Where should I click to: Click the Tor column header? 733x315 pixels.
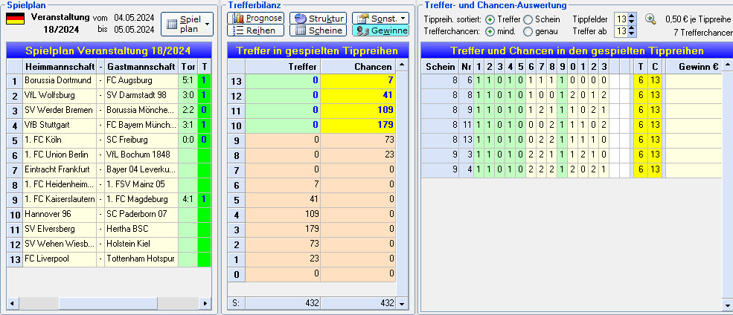tap(188, 66)
